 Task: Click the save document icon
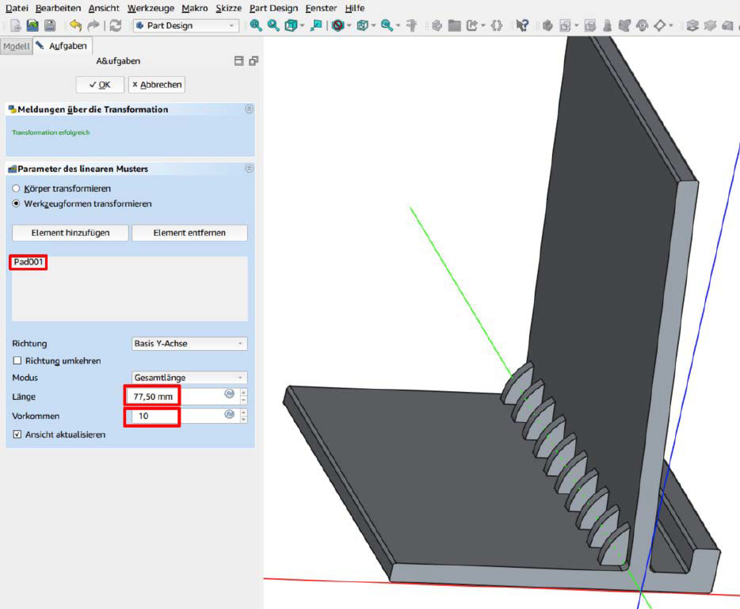click(x=50, y=25)
